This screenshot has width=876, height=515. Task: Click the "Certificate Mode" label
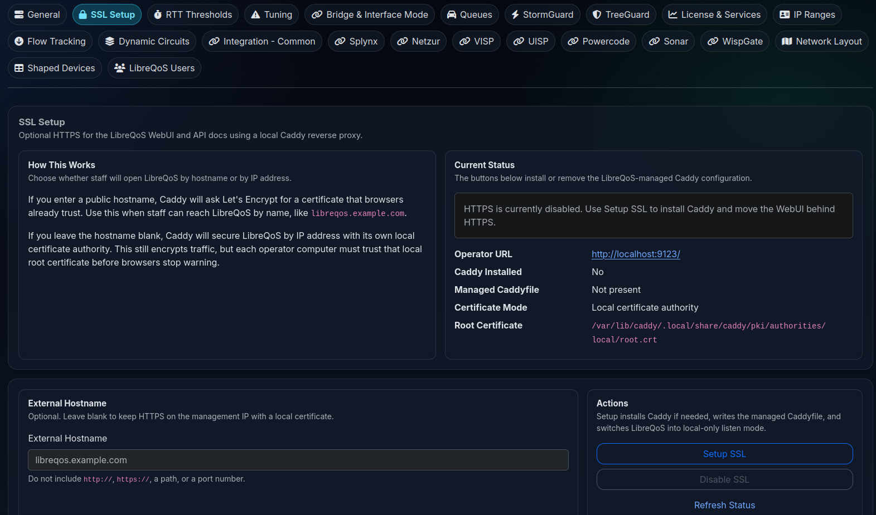pyautogui.click(x=491, y=307)
